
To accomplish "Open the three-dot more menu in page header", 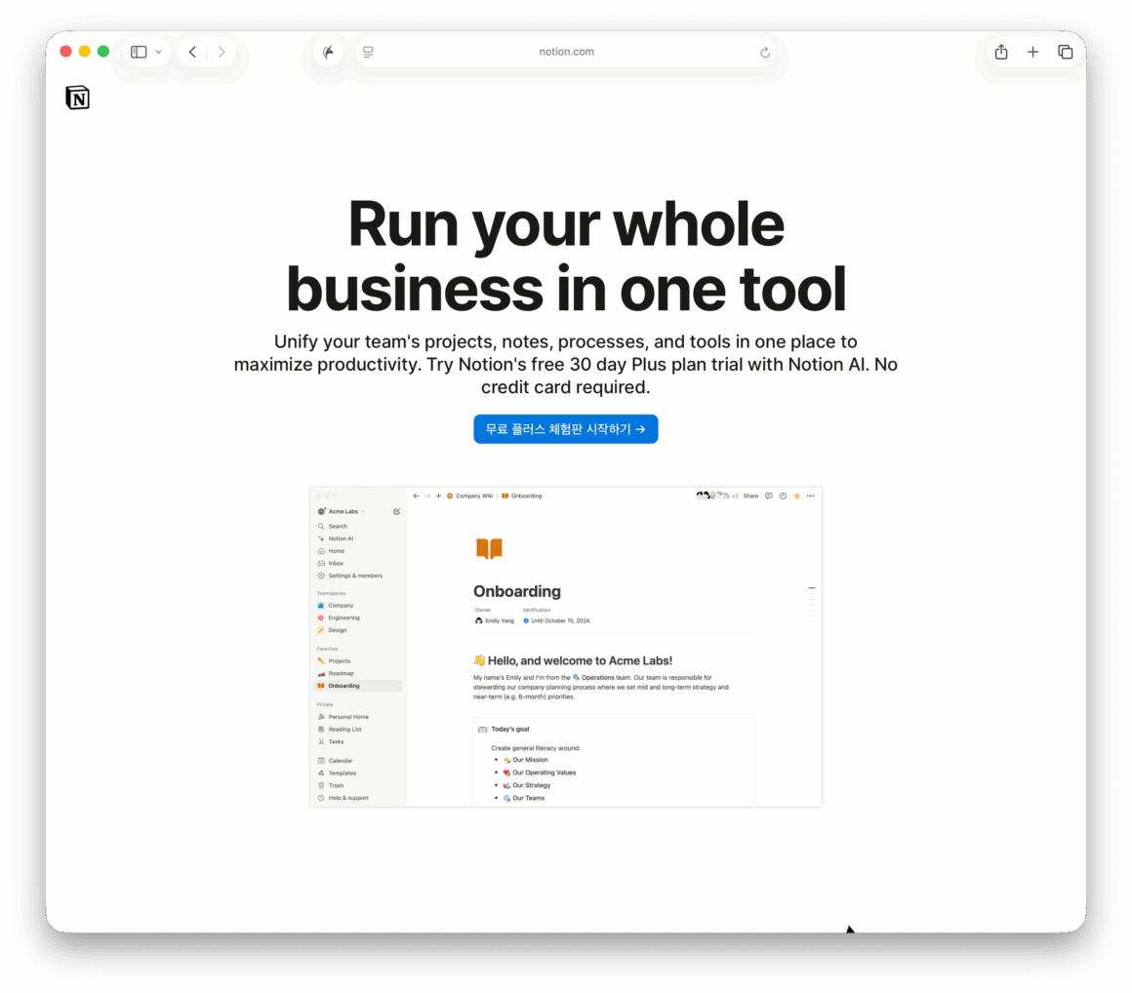I will pyautogui.click(x=811, y=496).
